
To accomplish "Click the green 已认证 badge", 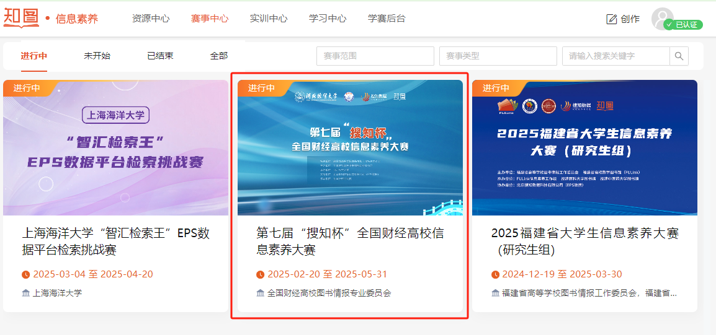I will pos(682,25).
